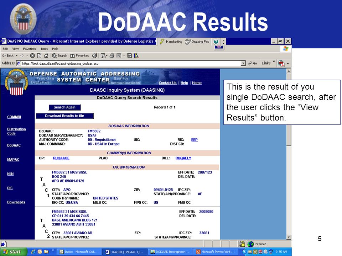Click the security lock status icon
342x256 pixels.
(x=242, y=244)
